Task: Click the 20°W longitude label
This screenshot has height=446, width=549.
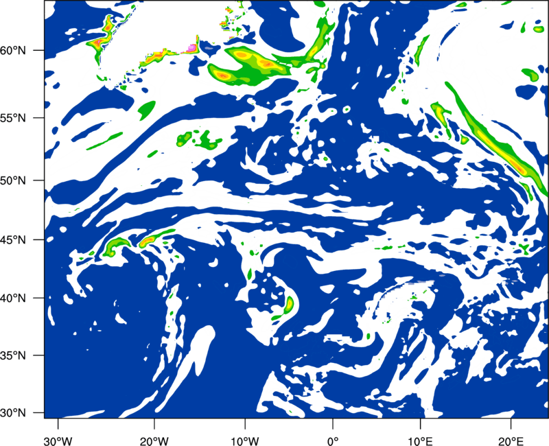Action: point(154,441)
